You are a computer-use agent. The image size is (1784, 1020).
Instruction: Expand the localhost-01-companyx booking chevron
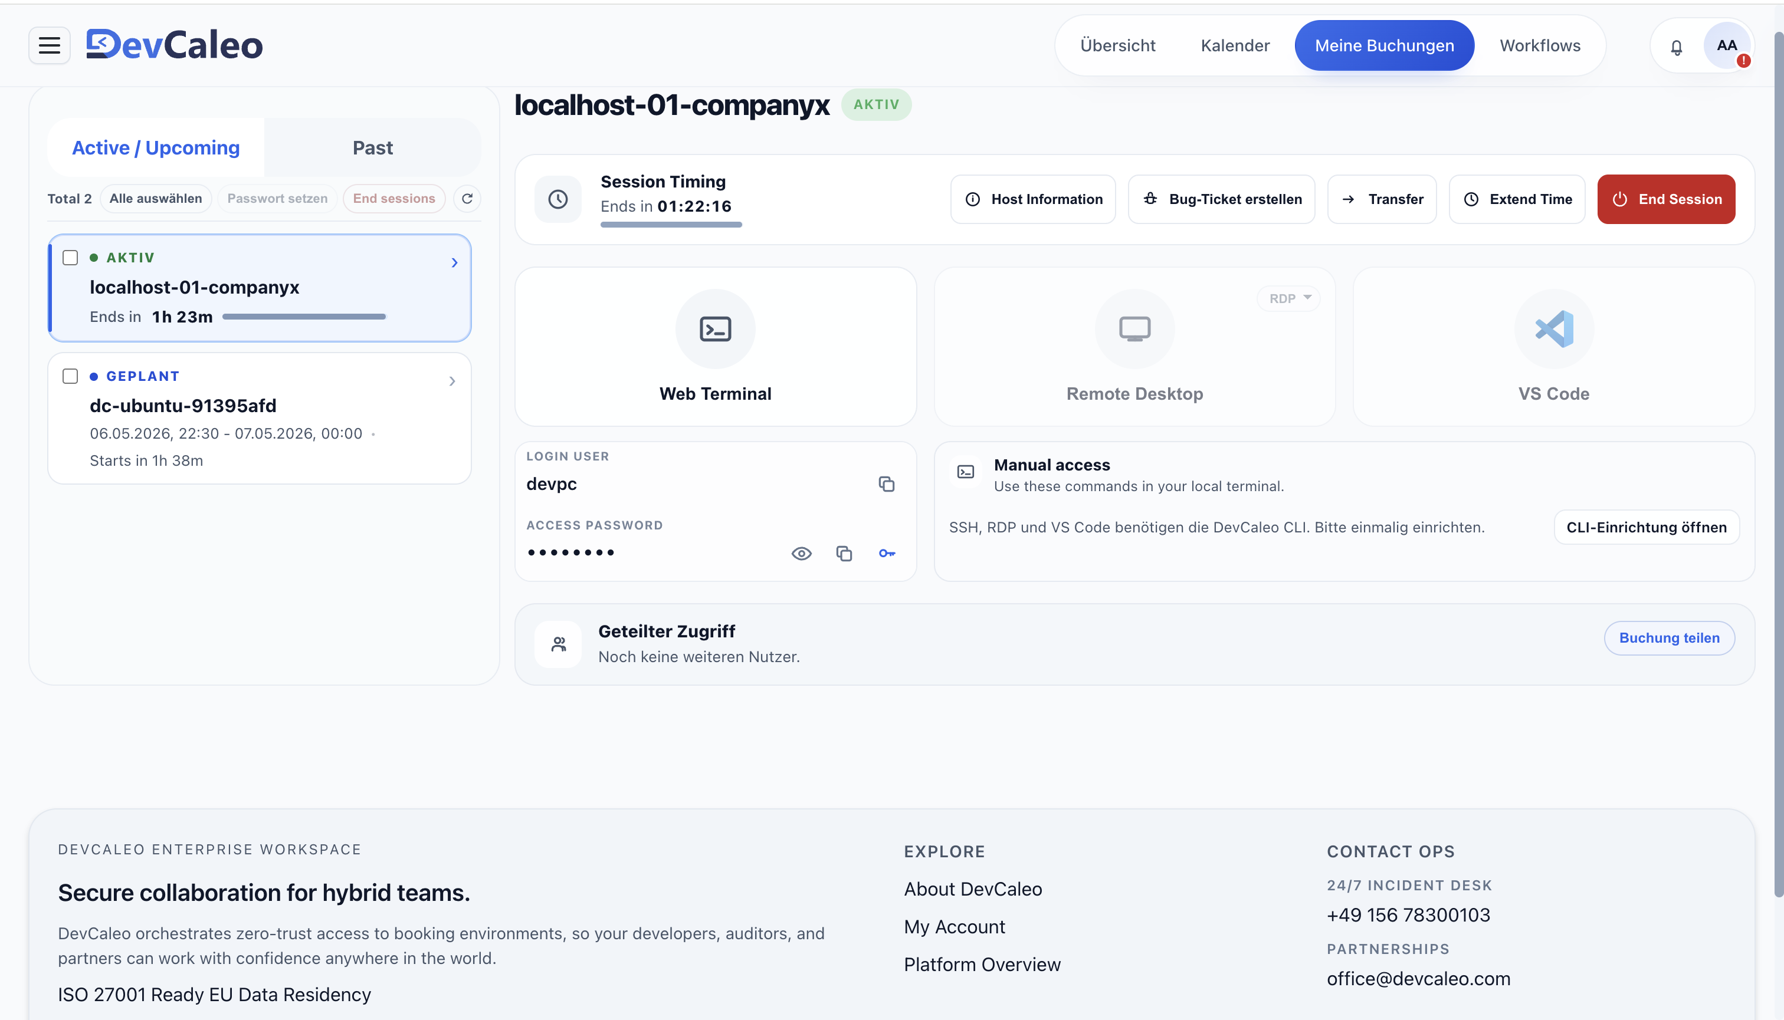tap(454, 263)
